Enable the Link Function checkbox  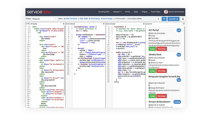pos(114,19)
